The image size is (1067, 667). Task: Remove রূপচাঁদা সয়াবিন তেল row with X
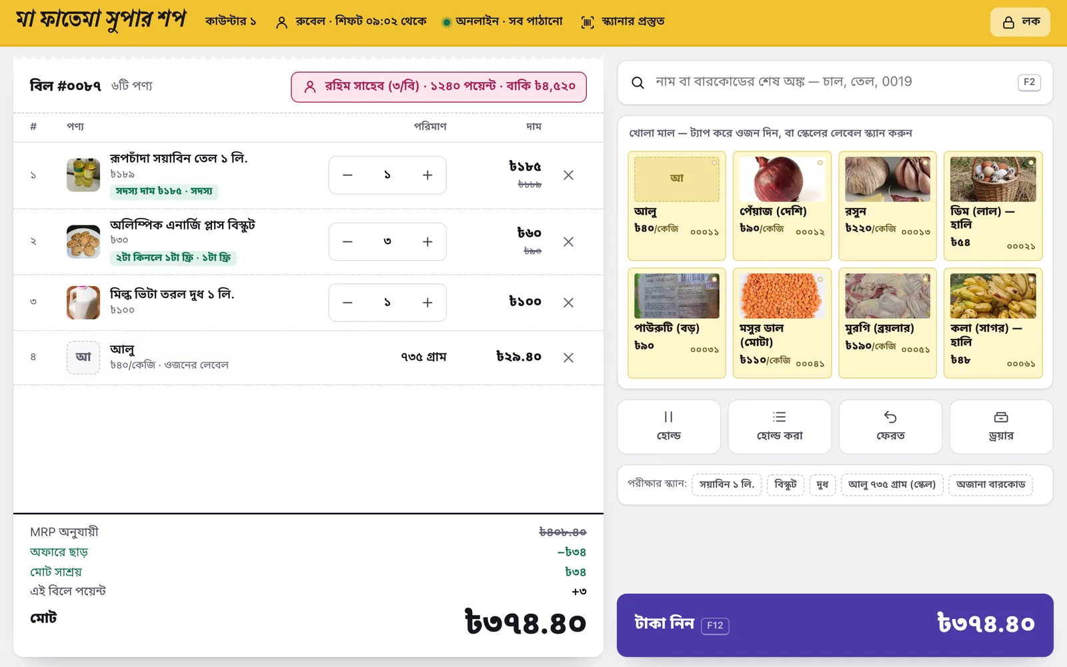coord(568,175)
